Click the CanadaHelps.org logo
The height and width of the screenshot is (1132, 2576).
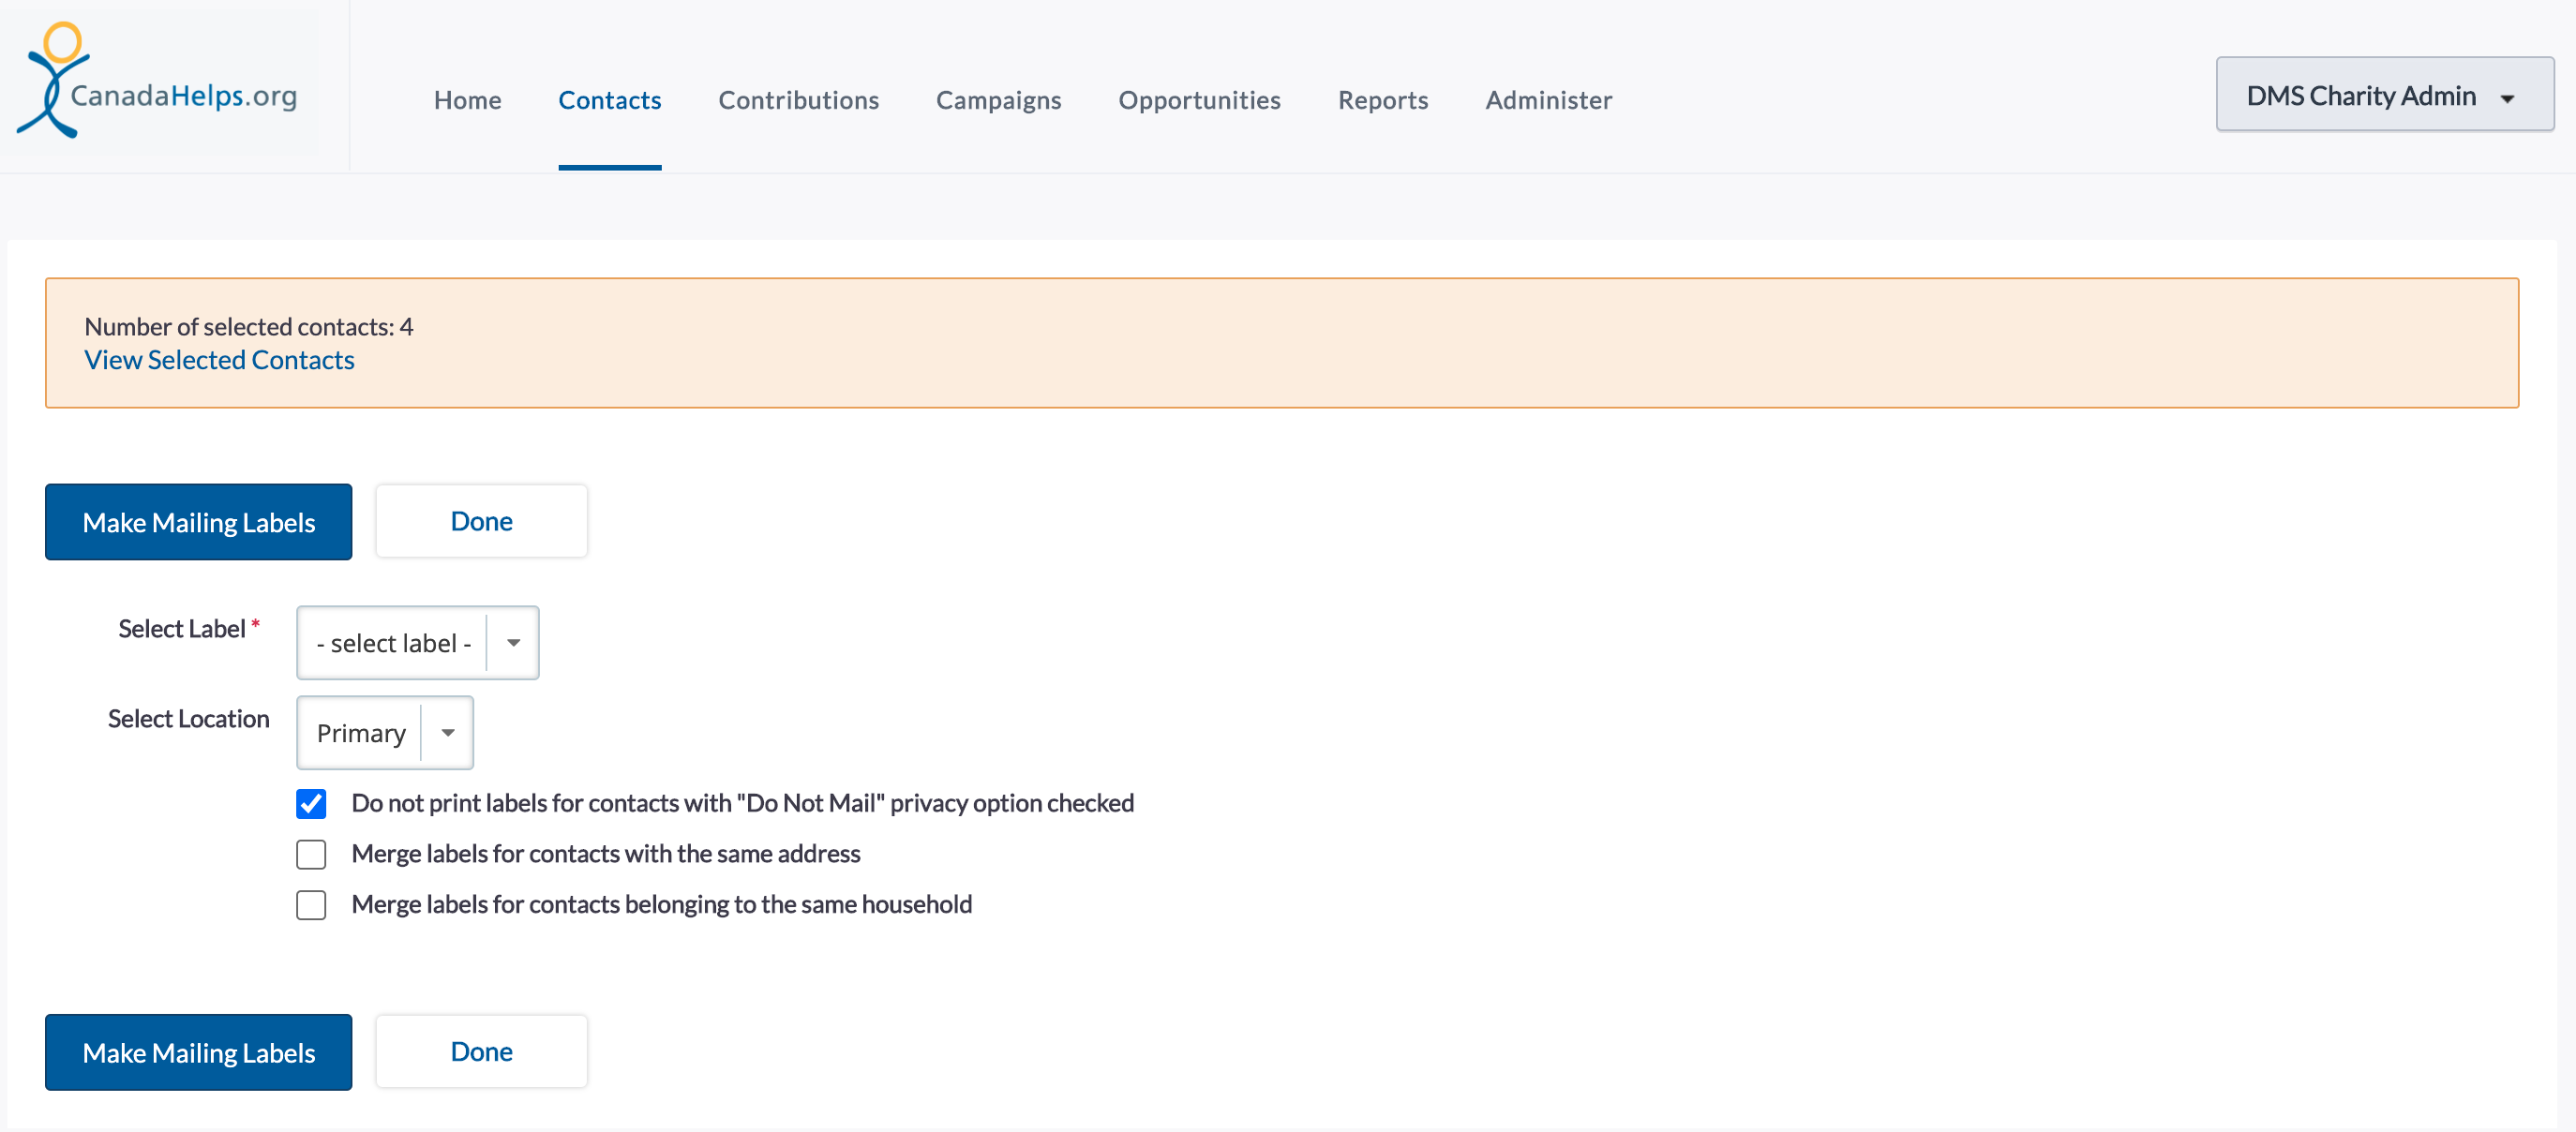coord(157,80)
